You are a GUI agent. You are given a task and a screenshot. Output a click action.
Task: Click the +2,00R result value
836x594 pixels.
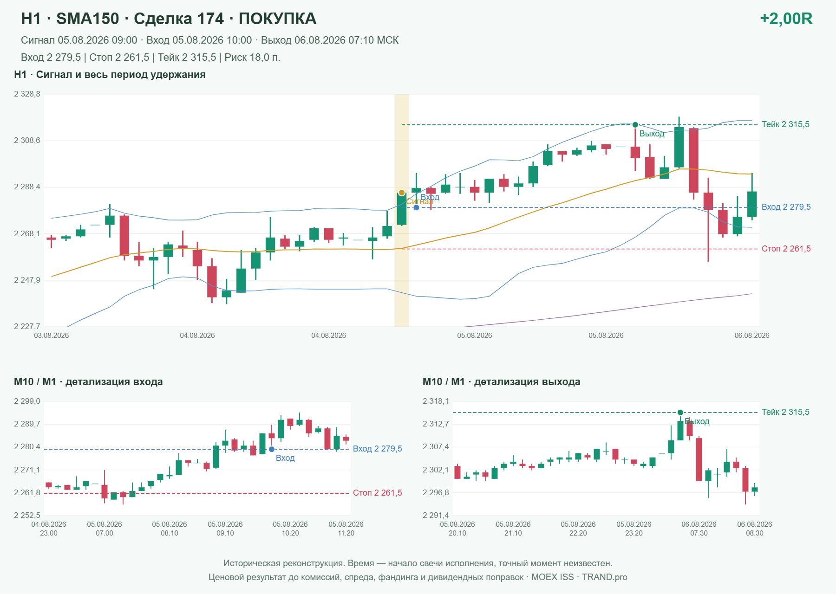pyautogui.click(x=786, y=19)
